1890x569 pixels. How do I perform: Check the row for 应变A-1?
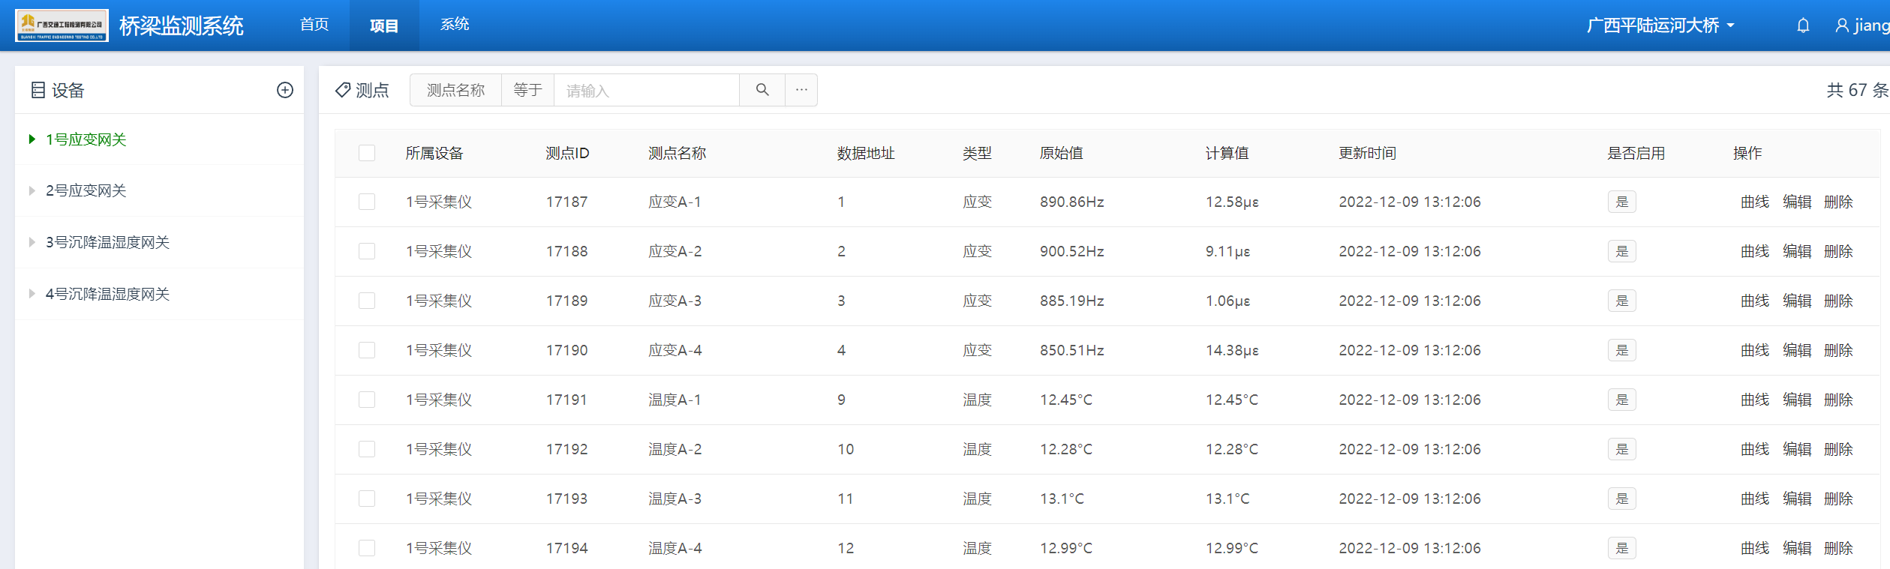coord(367,202)
